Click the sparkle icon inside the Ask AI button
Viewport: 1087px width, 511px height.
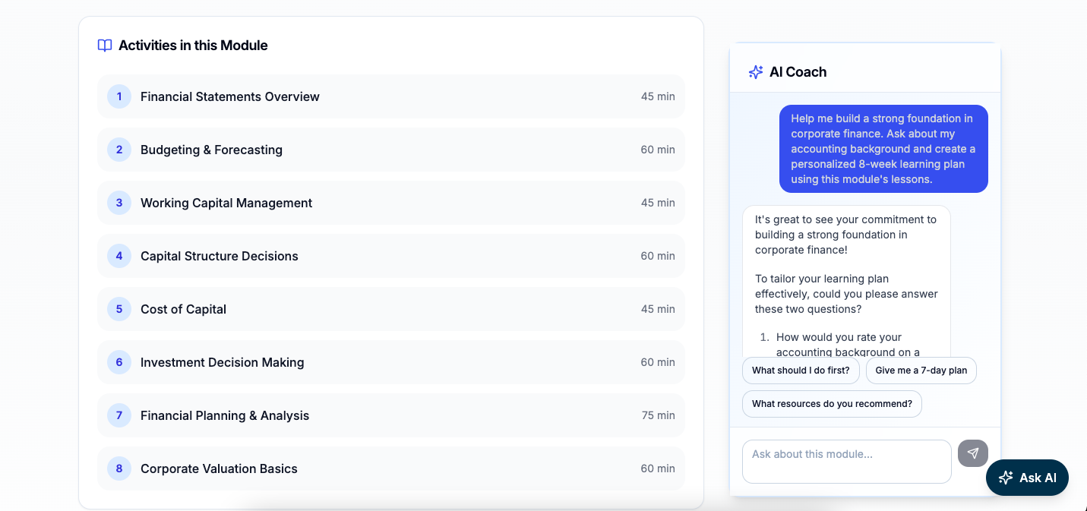[1006, 478]
